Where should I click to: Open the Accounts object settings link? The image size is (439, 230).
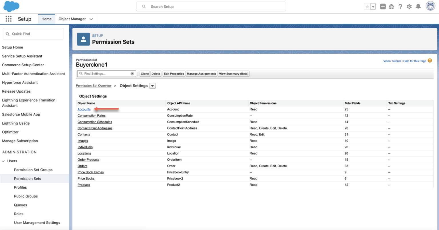[x=84, y=109]
